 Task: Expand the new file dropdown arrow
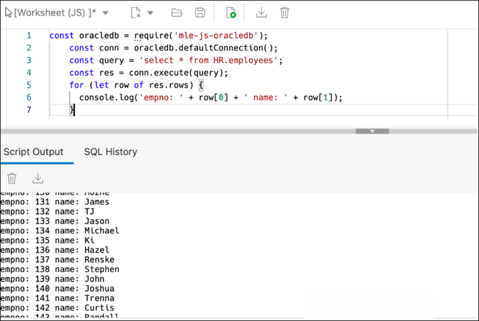tap(150, 13)
